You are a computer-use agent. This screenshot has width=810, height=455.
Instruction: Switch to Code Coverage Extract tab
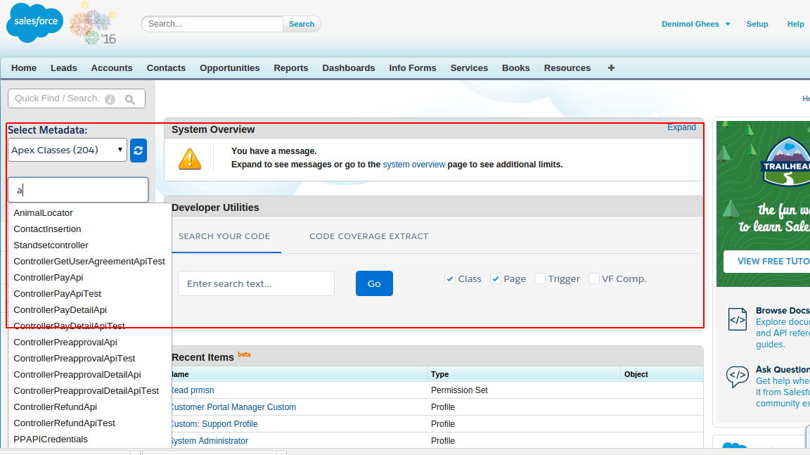(x=369, y=236)
